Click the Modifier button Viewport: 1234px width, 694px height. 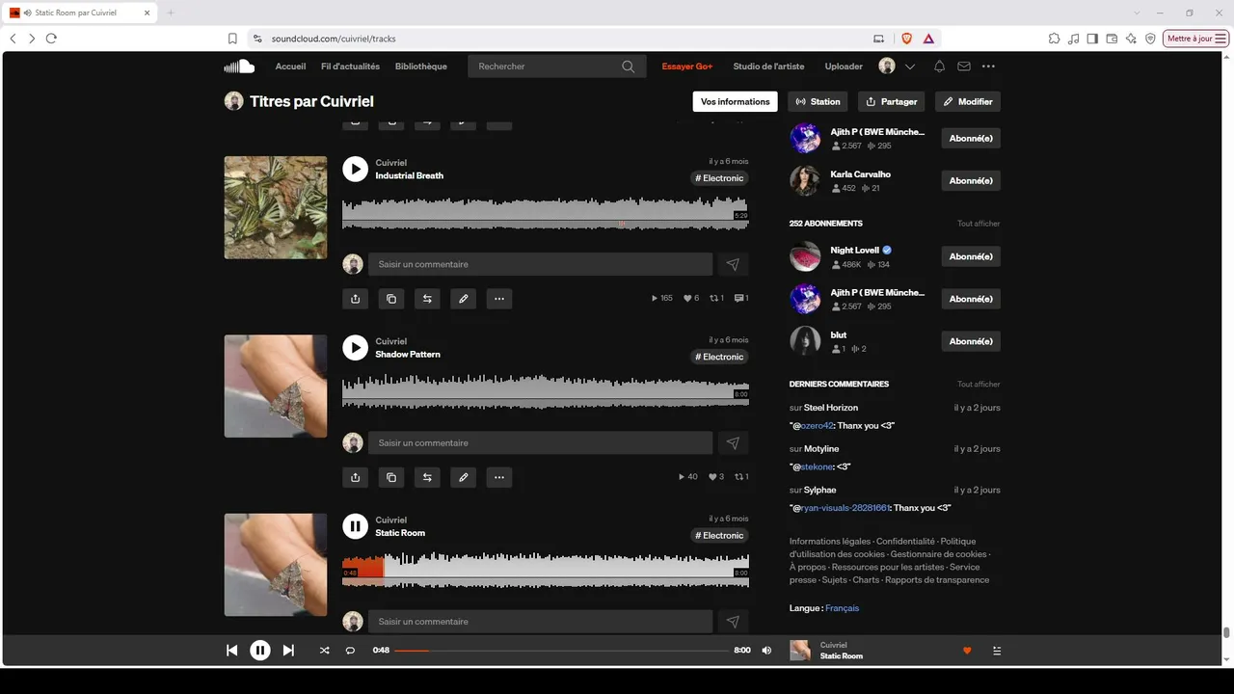tap(968, 101)
